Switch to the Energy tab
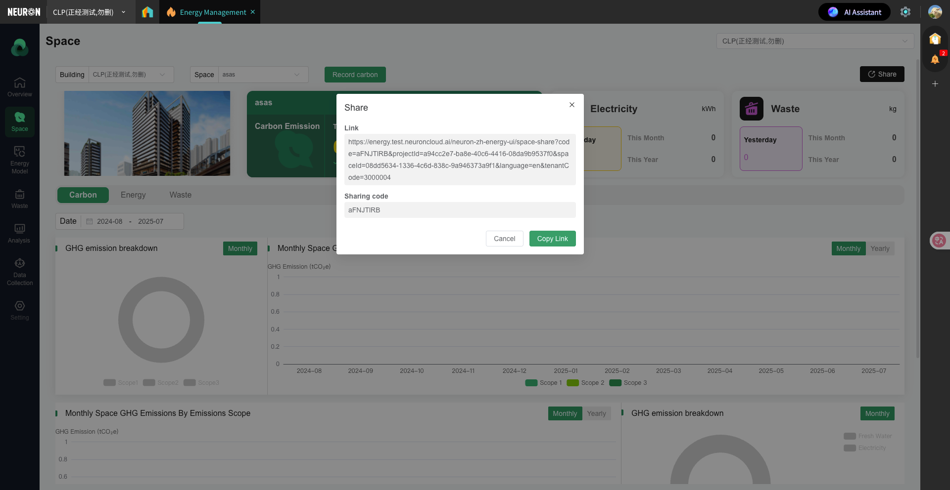This screenshot has height=490, width=950. [x=133, y=195]
